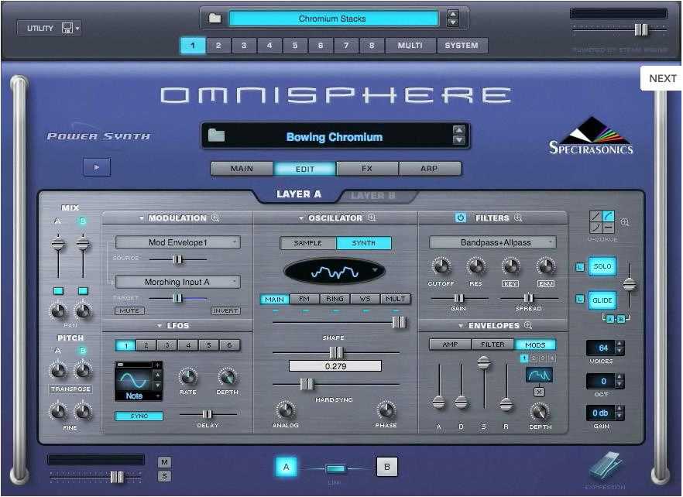The height and width of the screenshot is (497, 683).
Task: Toggle the Link button between A and B
Action: tap(335, 468)
